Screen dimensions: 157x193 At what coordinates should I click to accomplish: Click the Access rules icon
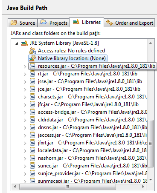coord(32,51)
